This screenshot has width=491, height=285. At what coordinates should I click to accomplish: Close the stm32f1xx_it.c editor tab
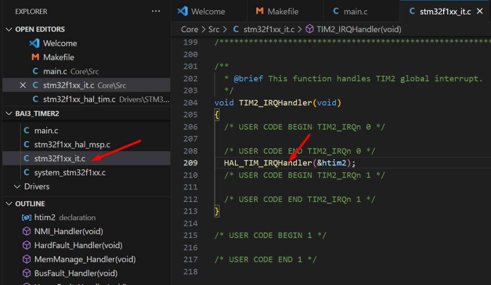tap(479, 11)
